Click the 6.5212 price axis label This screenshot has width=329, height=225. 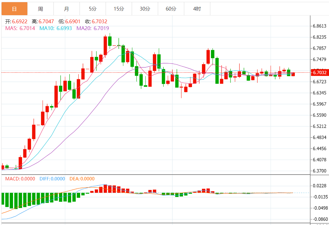[x=320, y=126]
